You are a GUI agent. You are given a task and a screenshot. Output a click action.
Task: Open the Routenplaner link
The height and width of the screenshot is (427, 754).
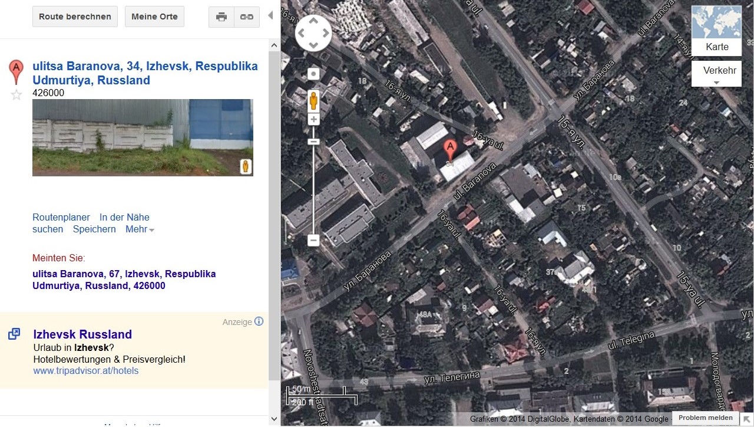[61, 217]
